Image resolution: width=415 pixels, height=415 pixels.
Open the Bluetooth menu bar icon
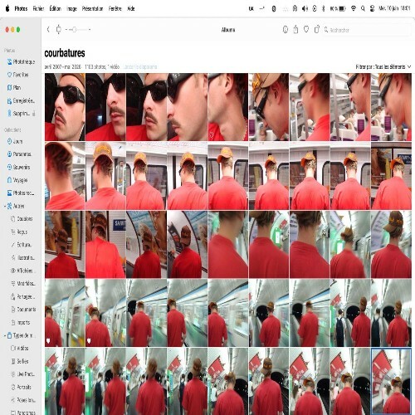click(323, 8)
